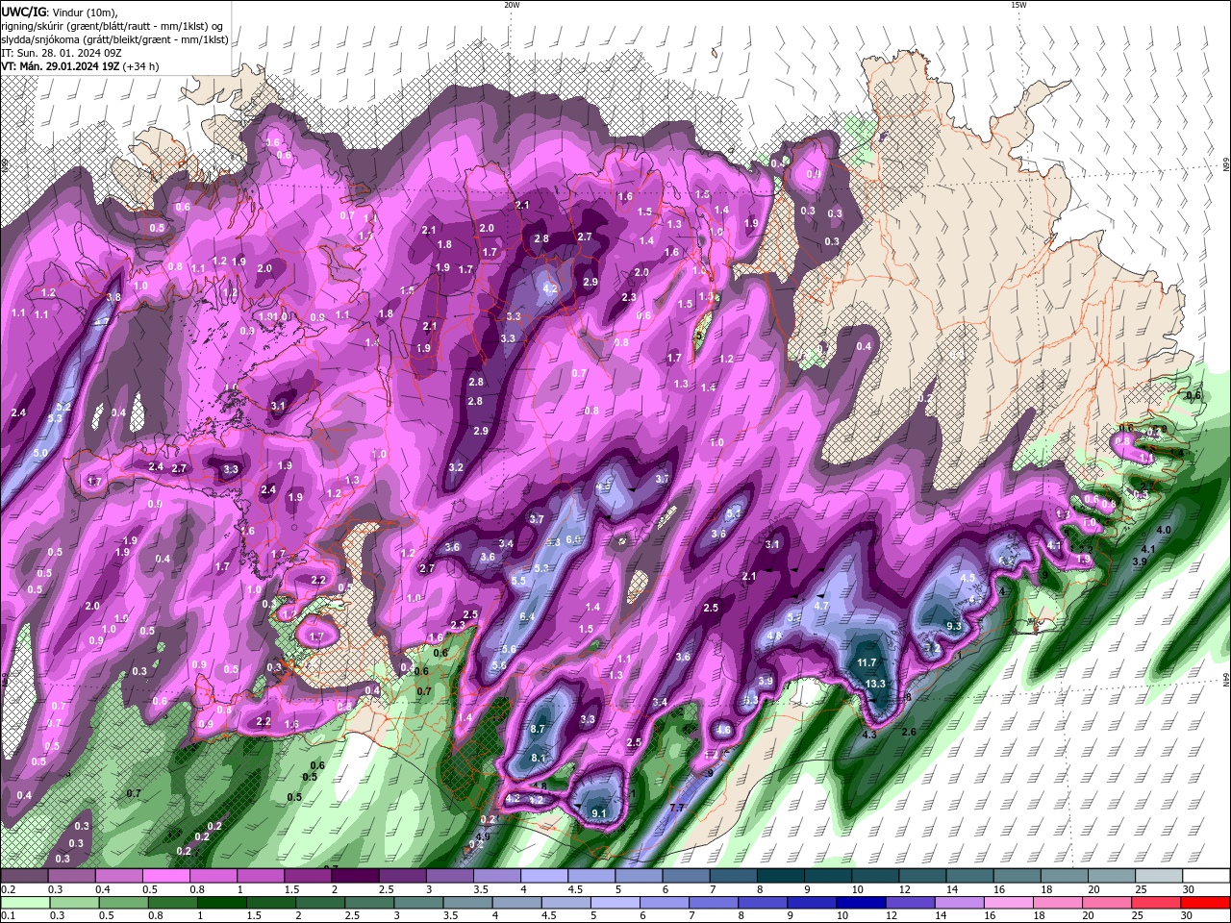
Task: Click the 'IT: Sun. 28. 01. 2024 09Z' line
Action: click(x=60, y=53)
